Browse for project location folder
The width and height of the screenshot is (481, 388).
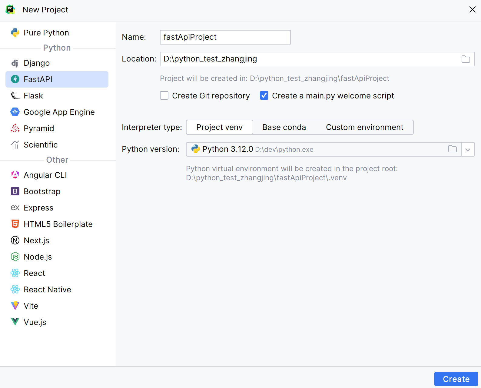[x=466, y=59]
